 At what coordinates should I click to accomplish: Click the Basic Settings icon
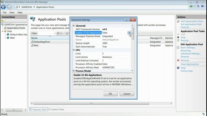click(x=178, y=47)
